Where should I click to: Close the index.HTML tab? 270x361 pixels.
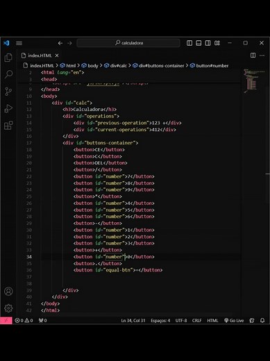pos(57,56)
